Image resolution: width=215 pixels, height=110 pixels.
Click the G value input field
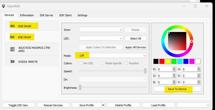pos(165,76)
